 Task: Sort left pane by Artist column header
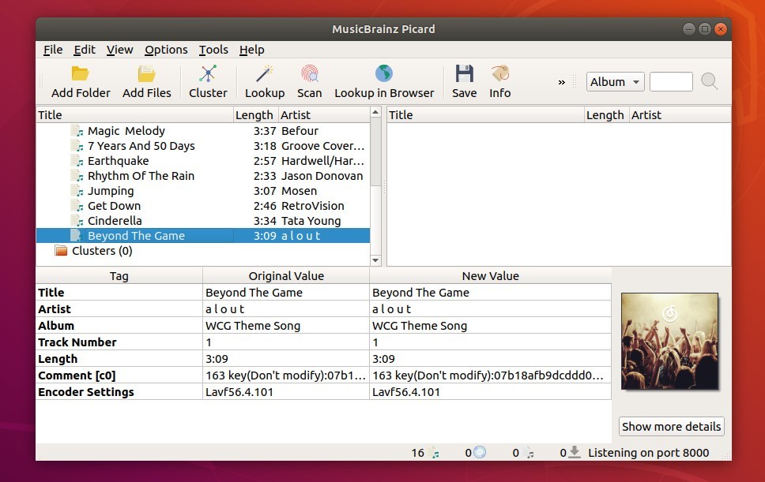[324, 115]
